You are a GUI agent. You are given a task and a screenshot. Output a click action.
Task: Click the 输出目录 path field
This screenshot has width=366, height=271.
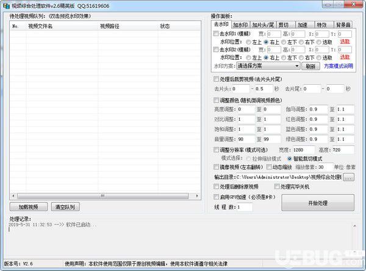pyautogui.click(x=289, y=178)
